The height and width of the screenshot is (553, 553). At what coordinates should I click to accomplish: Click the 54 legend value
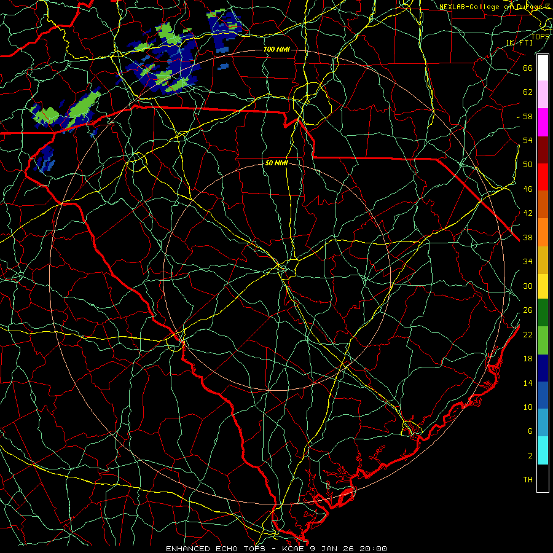[528, 140]
